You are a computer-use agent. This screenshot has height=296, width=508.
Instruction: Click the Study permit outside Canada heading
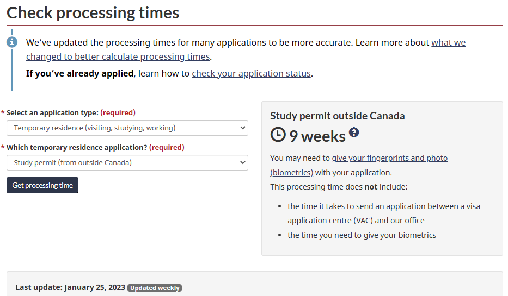pyautogui.click(x=337, y=116)
